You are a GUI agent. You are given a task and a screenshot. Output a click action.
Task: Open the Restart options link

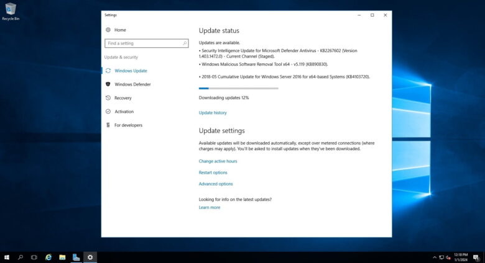(213, 172)
